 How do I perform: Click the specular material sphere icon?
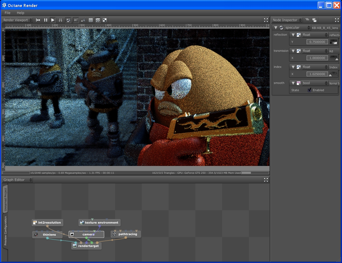(281, 28)
